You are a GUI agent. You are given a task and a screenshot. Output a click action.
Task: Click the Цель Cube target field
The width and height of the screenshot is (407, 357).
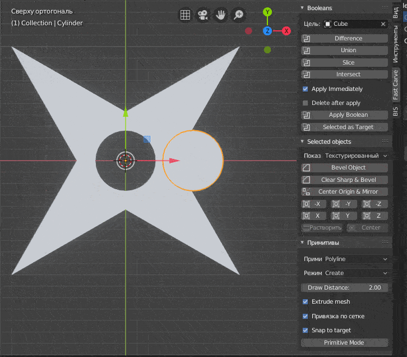coord(355,24)
